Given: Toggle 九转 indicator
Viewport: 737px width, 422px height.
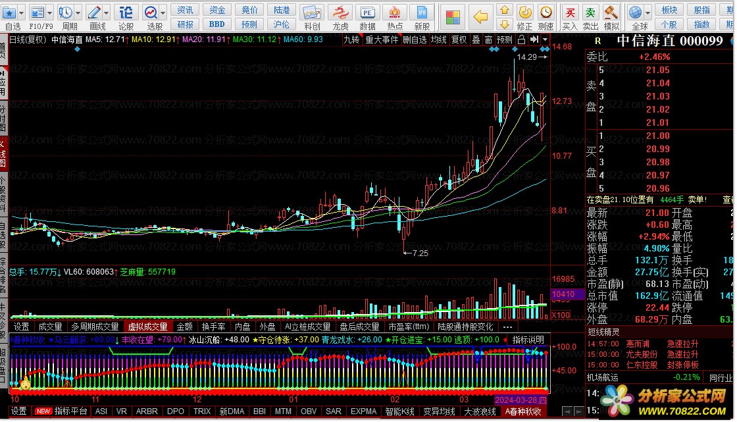Looking at the screenshot, I should 351,40.
